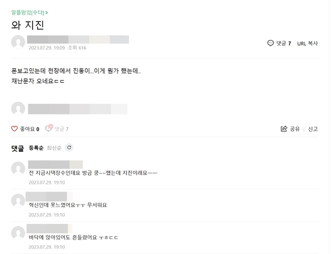Toggle 좋아요 like on this post
The width and height of the screenshot is (331, 254).
pos(29,129)
